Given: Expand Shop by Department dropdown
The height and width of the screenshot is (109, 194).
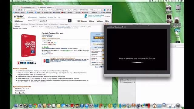Looking at the screenshot, I should tap(19, 21).
